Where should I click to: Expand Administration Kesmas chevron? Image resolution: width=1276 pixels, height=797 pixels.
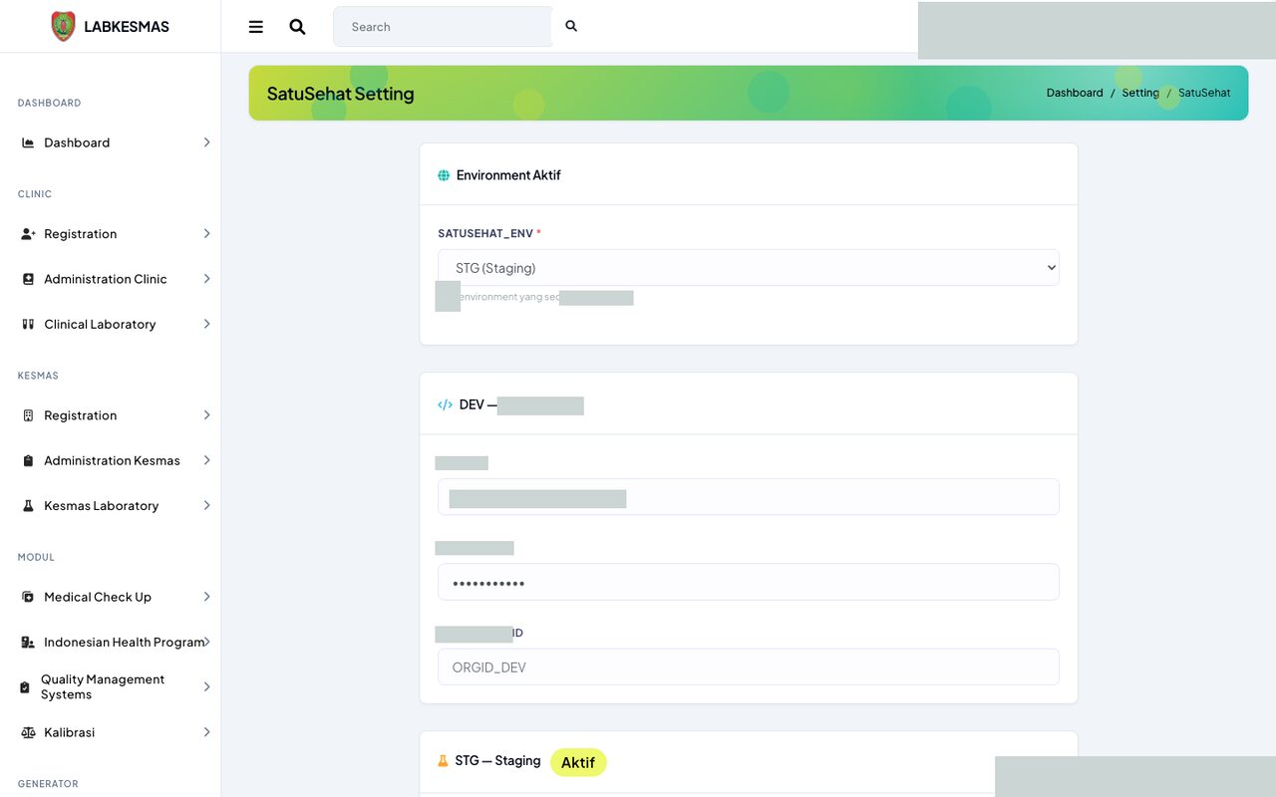206,460
